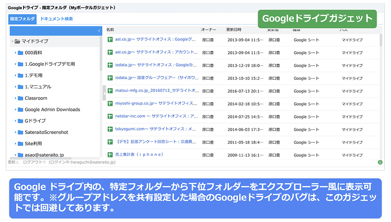Click the Site利用 folder icon
The height and width of the screenshot is (222, 391).
pos(20,143)
